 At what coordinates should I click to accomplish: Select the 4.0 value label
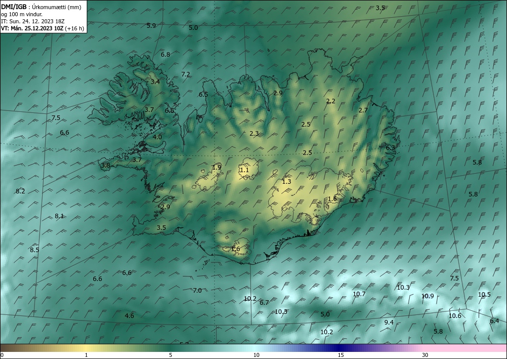(157, 137)
